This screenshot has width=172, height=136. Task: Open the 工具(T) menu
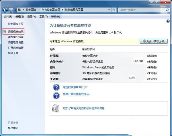click(x=44, y=17)
